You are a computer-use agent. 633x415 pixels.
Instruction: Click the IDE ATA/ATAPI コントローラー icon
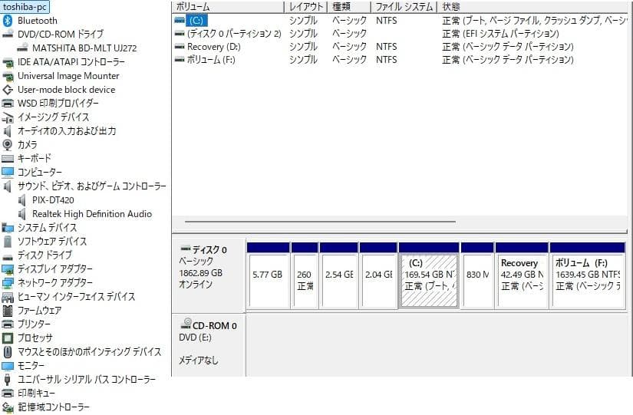click(7, 62)
